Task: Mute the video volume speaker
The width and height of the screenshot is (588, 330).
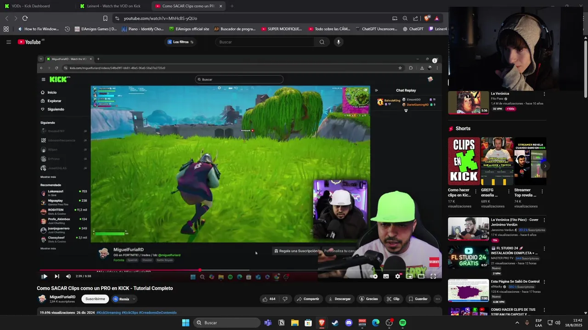Action: [x=68, y=276]
